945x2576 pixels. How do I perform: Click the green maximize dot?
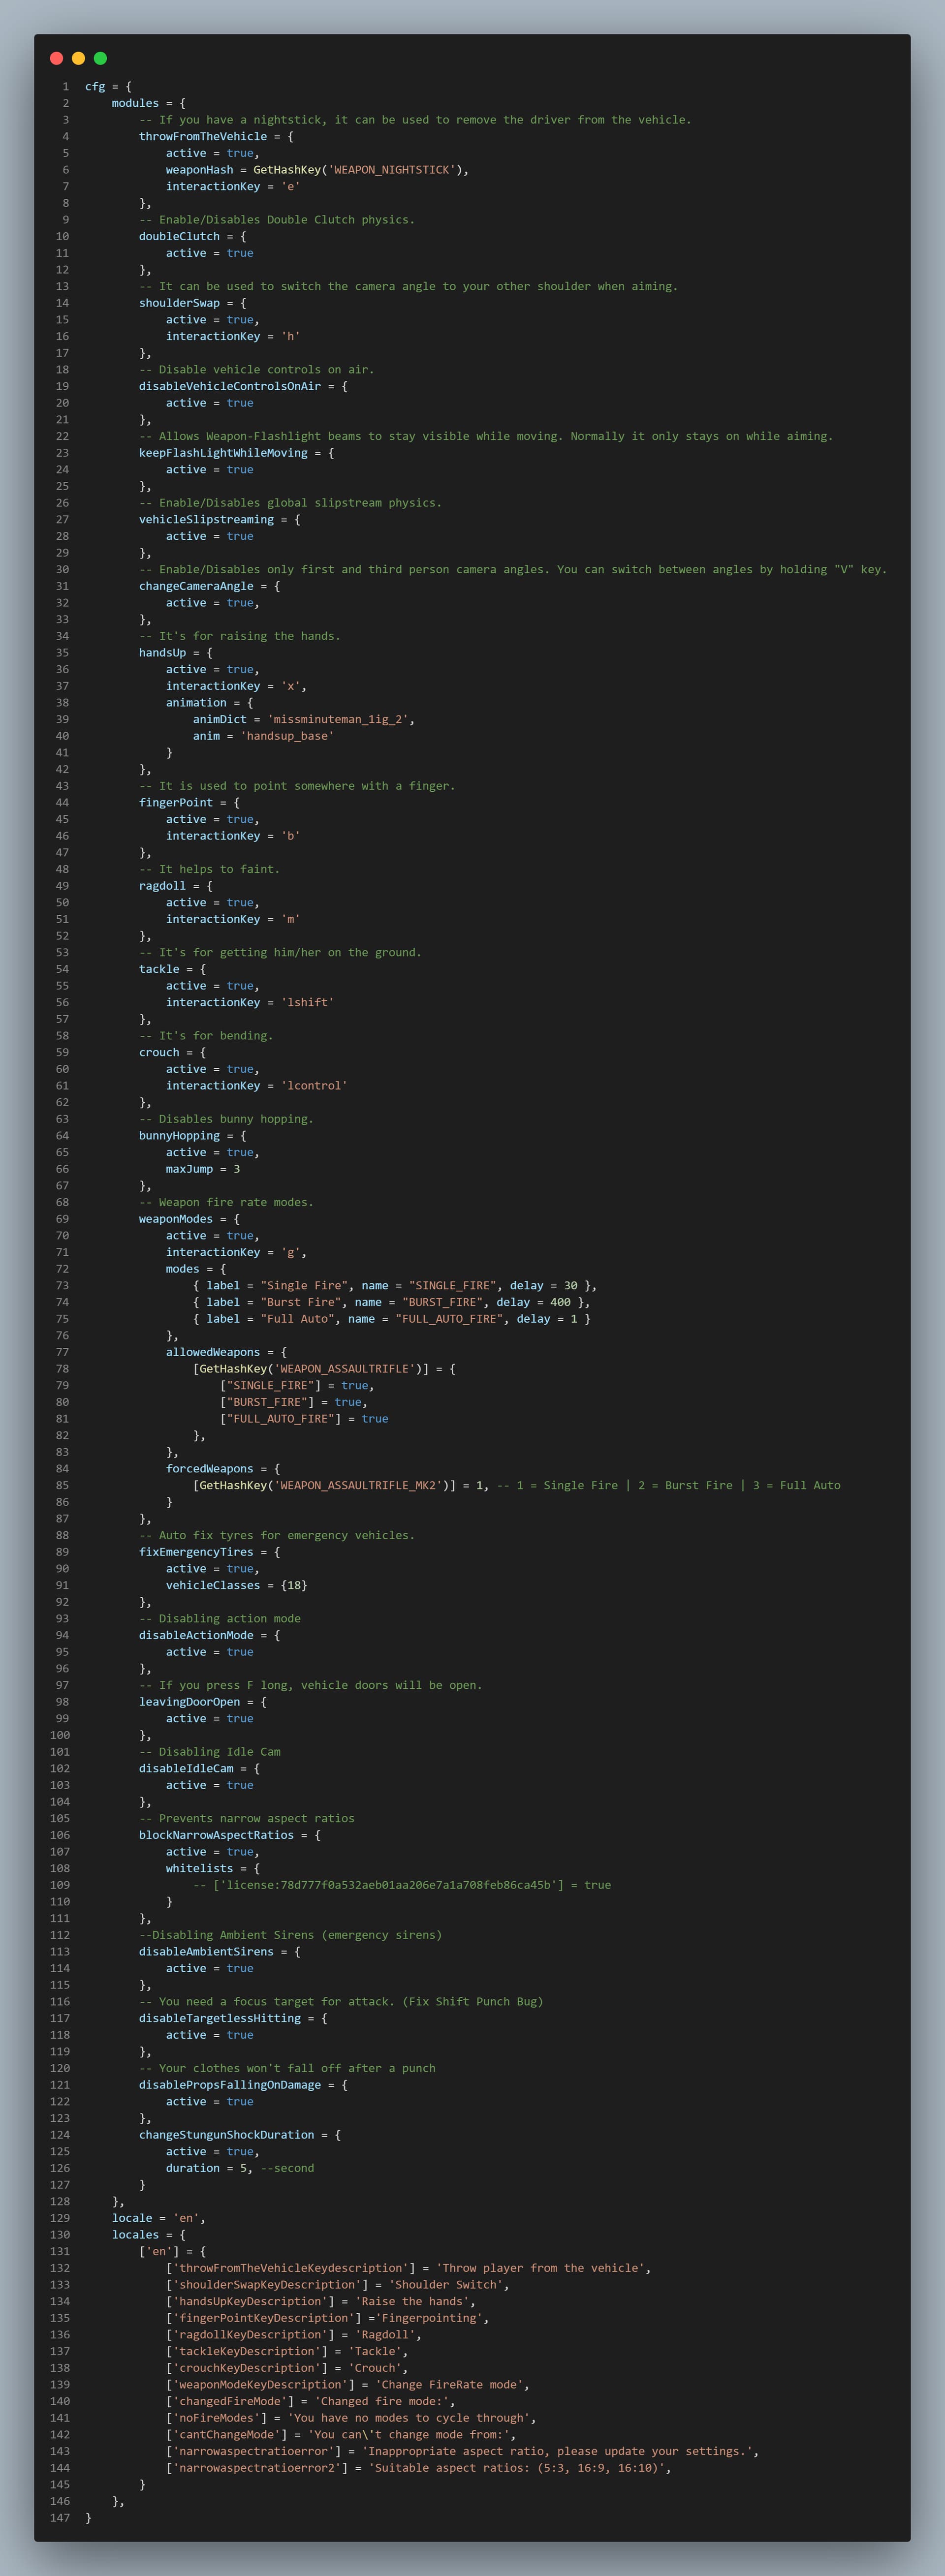[100, 58]
